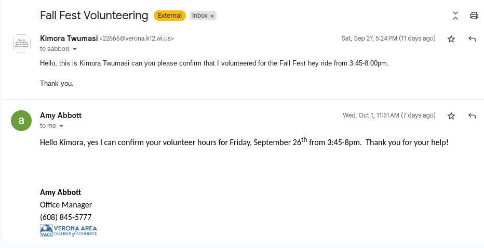Open Kimora Twumasi's profile picture

click(x=21, y=44)
